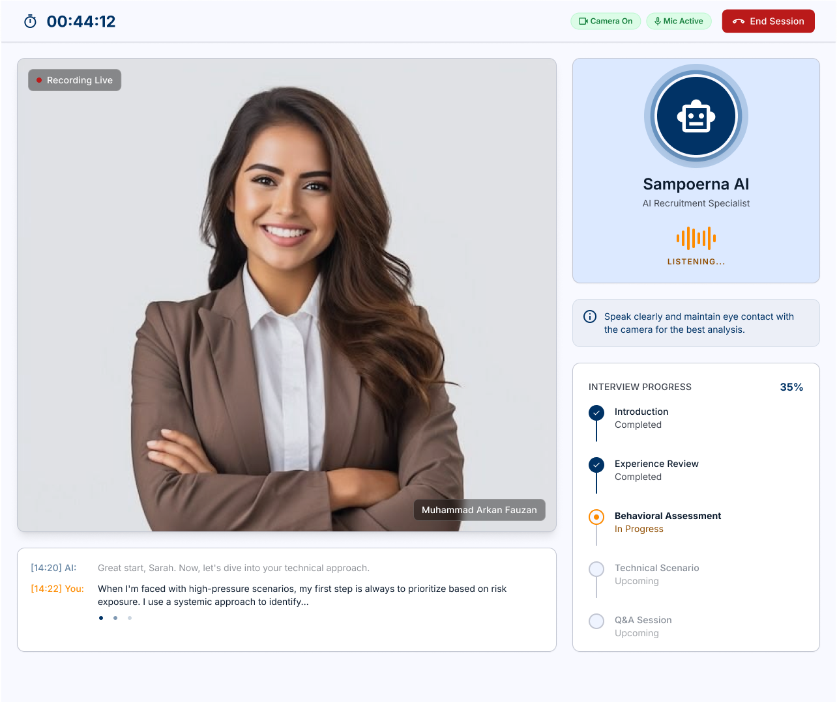This screenshot has width=837, height=702.
Task: Click the AI Recruitment Specialist subtitle
Action: (x=696, y=203)
